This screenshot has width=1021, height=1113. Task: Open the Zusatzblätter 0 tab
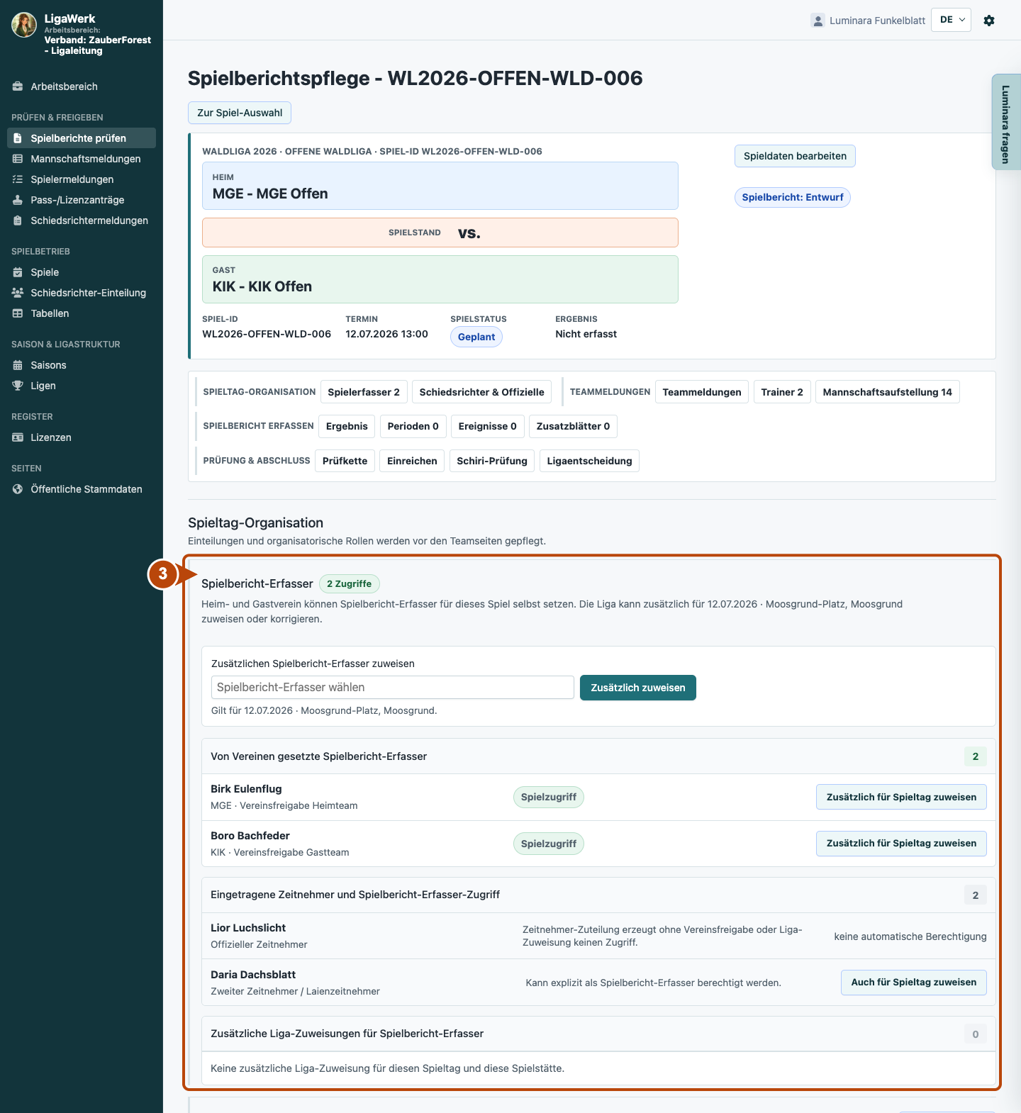573,426
